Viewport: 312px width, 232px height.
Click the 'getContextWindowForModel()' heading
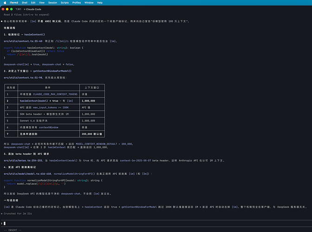pyautogui.click(x=52, y=71)
